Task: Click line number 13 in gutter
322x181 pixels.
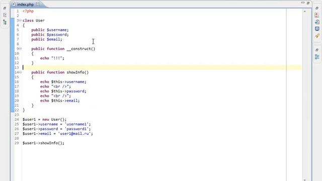Action: coord(17,68)
